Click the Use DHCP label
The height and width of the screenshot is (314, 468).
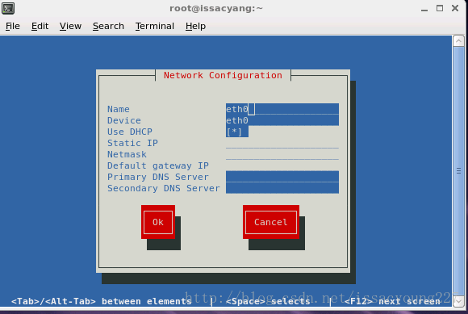(130, 132)
